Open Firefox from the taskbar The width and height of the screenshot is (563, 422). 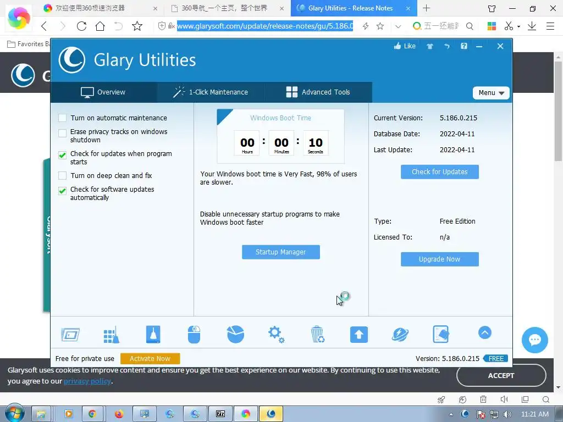[119, 414]
